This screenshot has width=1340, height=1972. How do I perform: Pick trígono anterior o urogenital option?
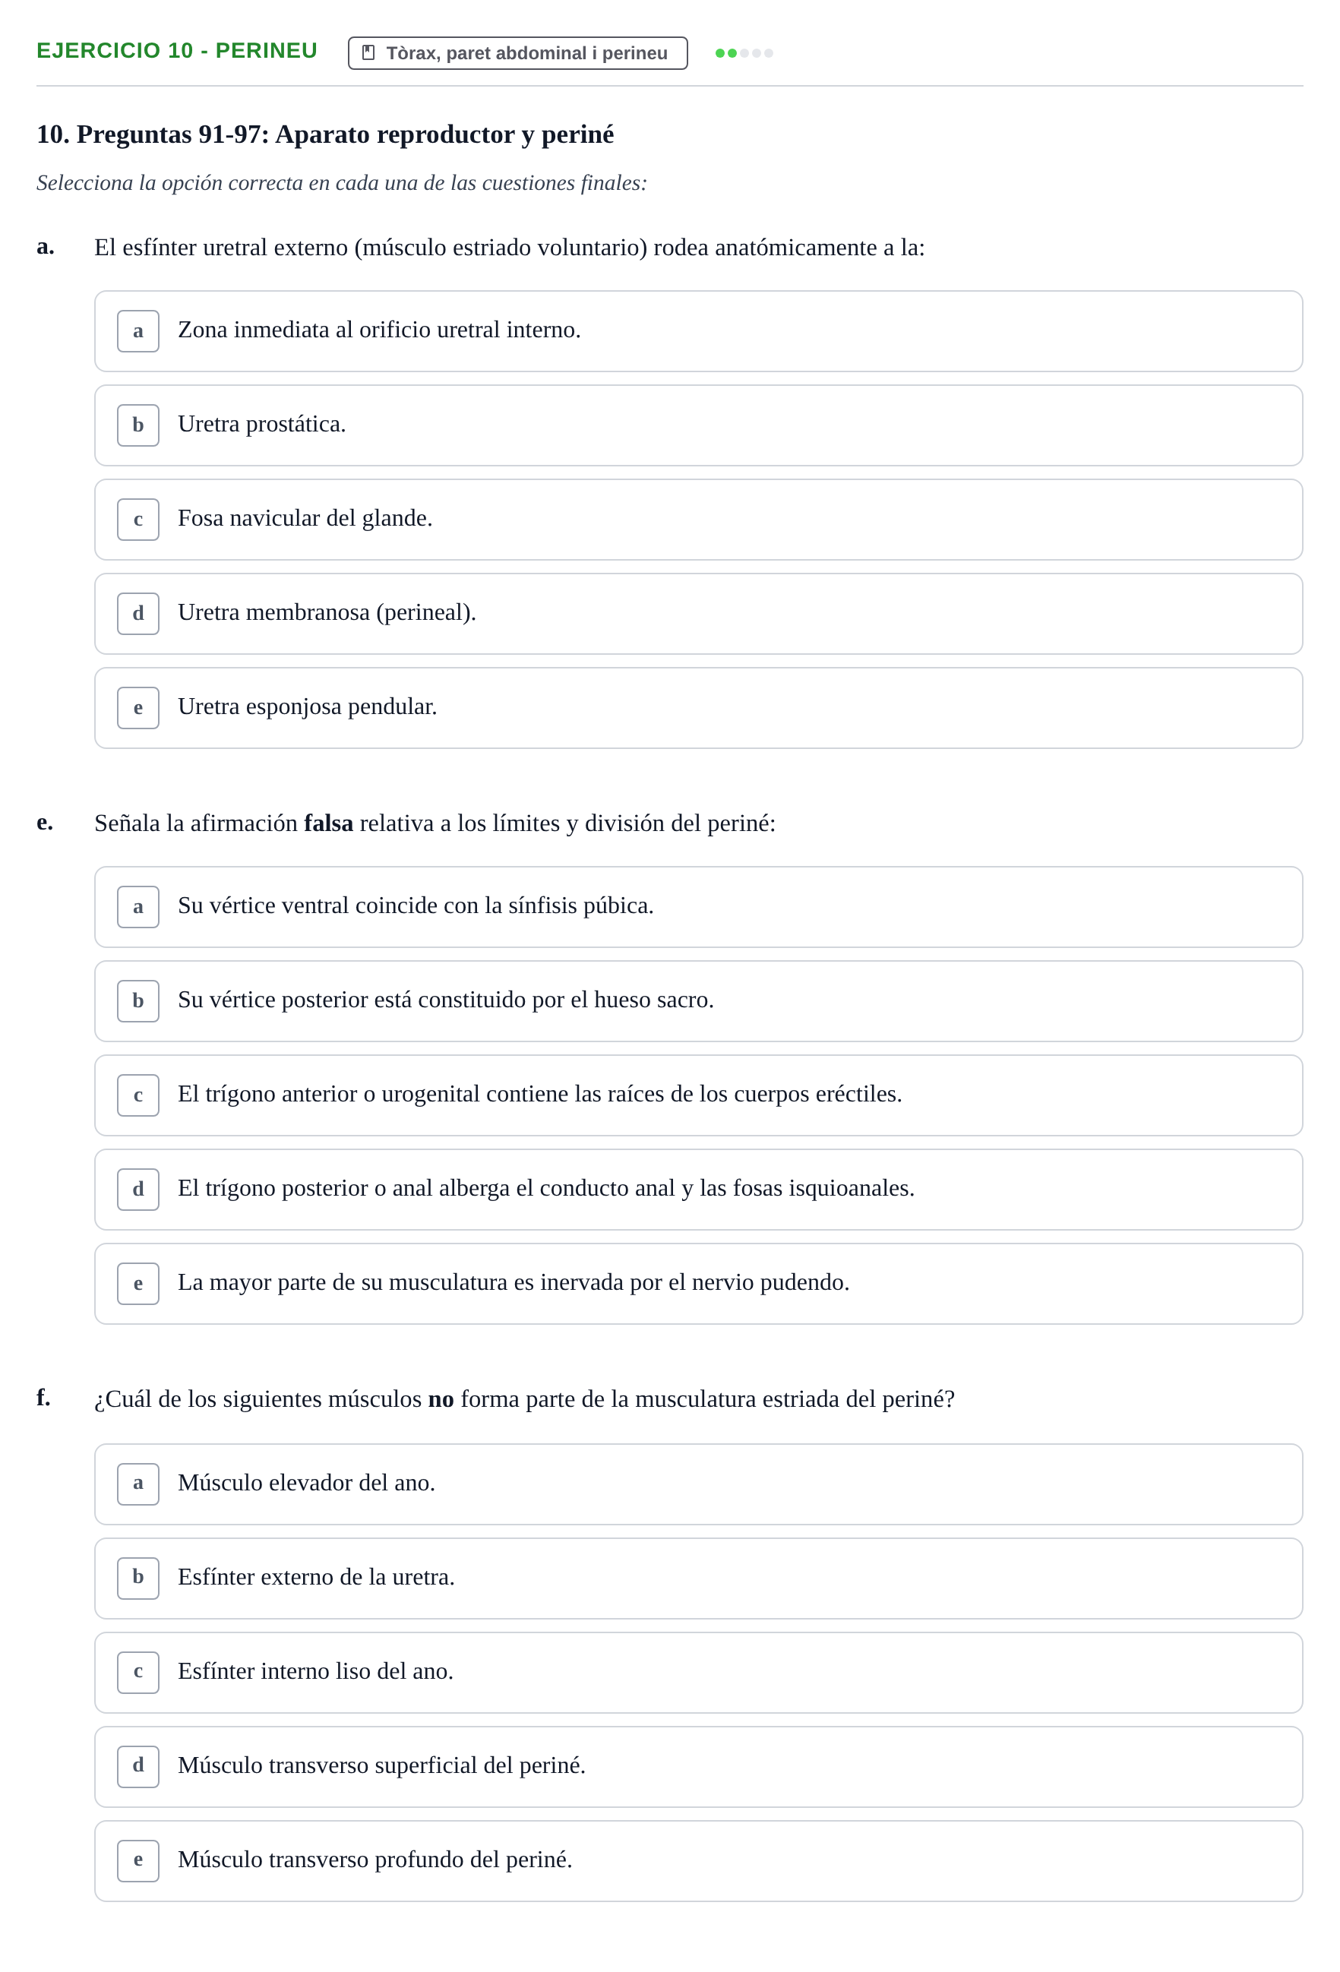click(x=698, y=1095)
